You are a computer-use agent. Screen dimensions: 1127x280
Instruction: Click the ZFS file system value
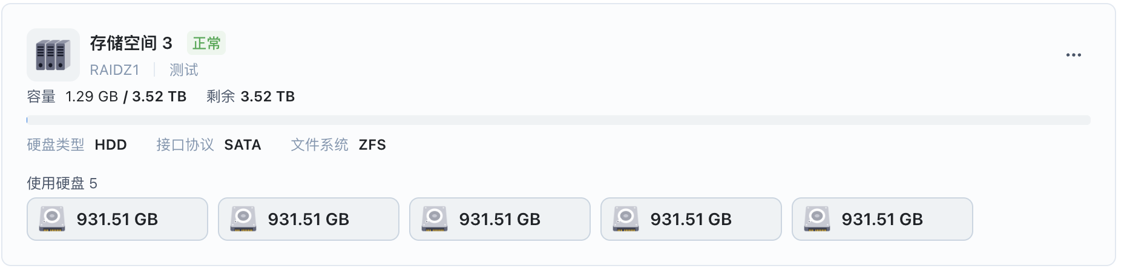372,145
